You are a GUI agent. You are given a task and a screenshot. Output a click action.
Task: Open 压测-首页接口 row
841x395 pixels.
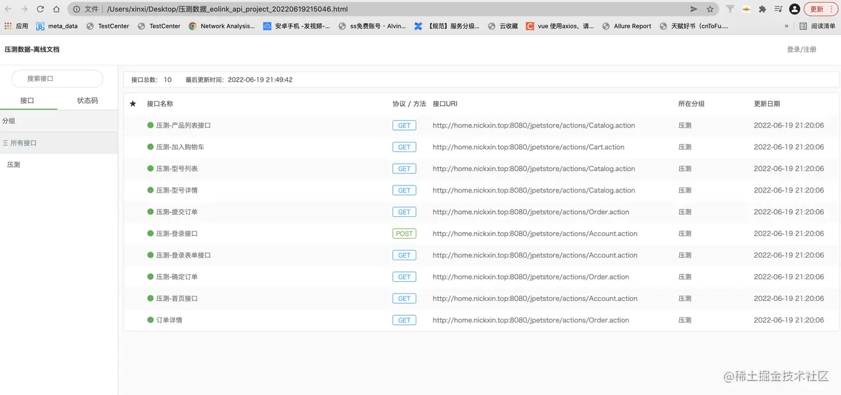point(481,298)
